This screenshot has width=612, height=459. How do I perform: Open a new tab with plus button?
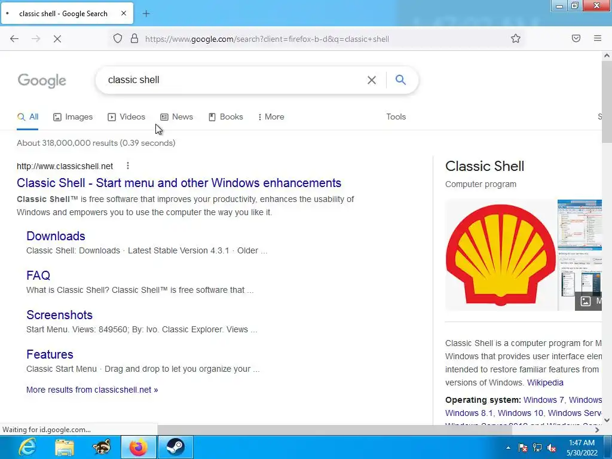pos(146,14)
